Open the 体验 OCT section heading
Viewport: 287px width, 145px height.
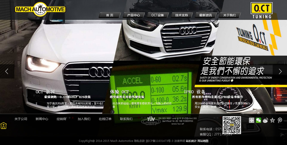[120, 92]
